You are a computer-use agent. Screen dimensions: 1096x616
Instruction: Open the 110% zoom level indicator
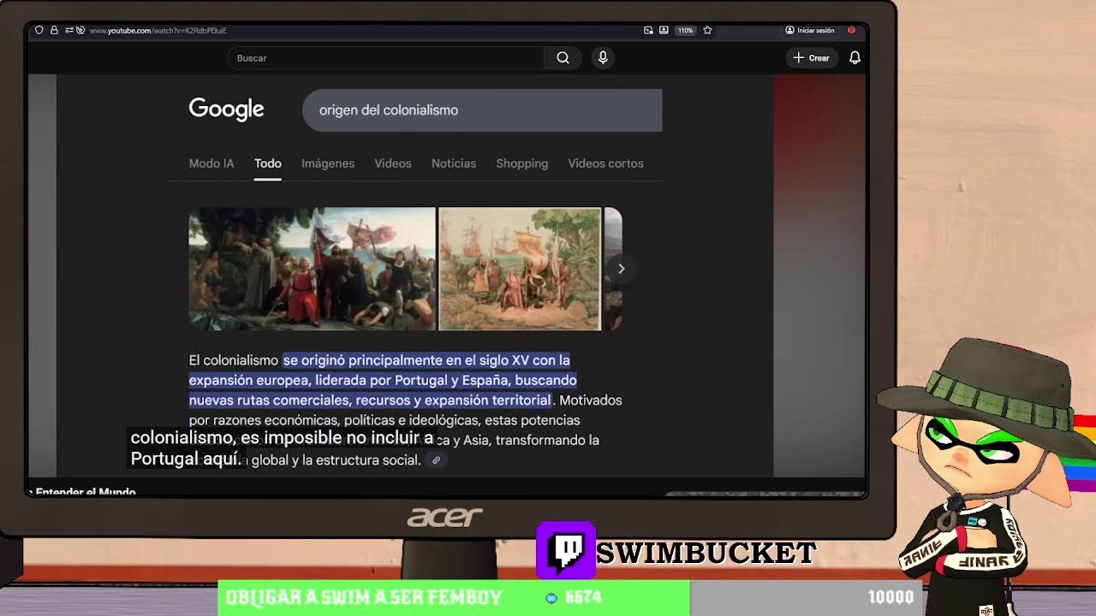[x=685, y=30]
